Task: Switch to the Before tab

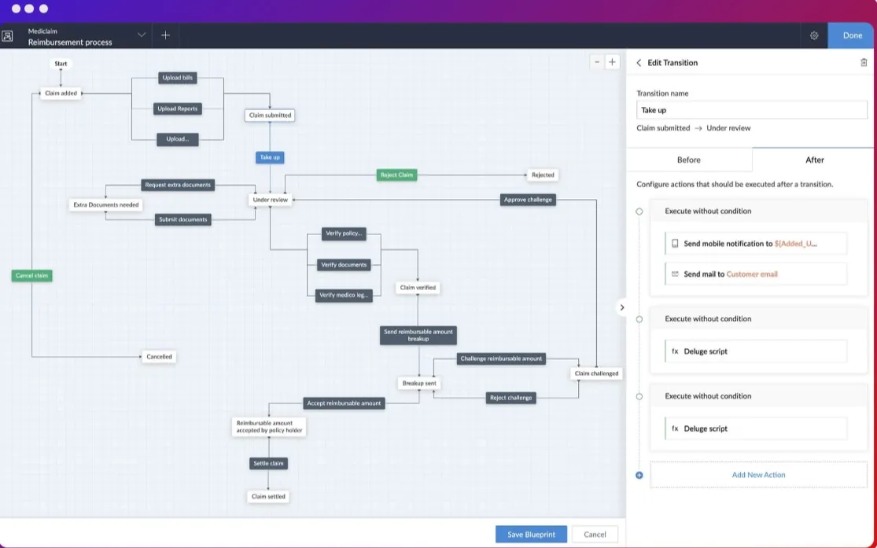Action: (x=688, y=160)
